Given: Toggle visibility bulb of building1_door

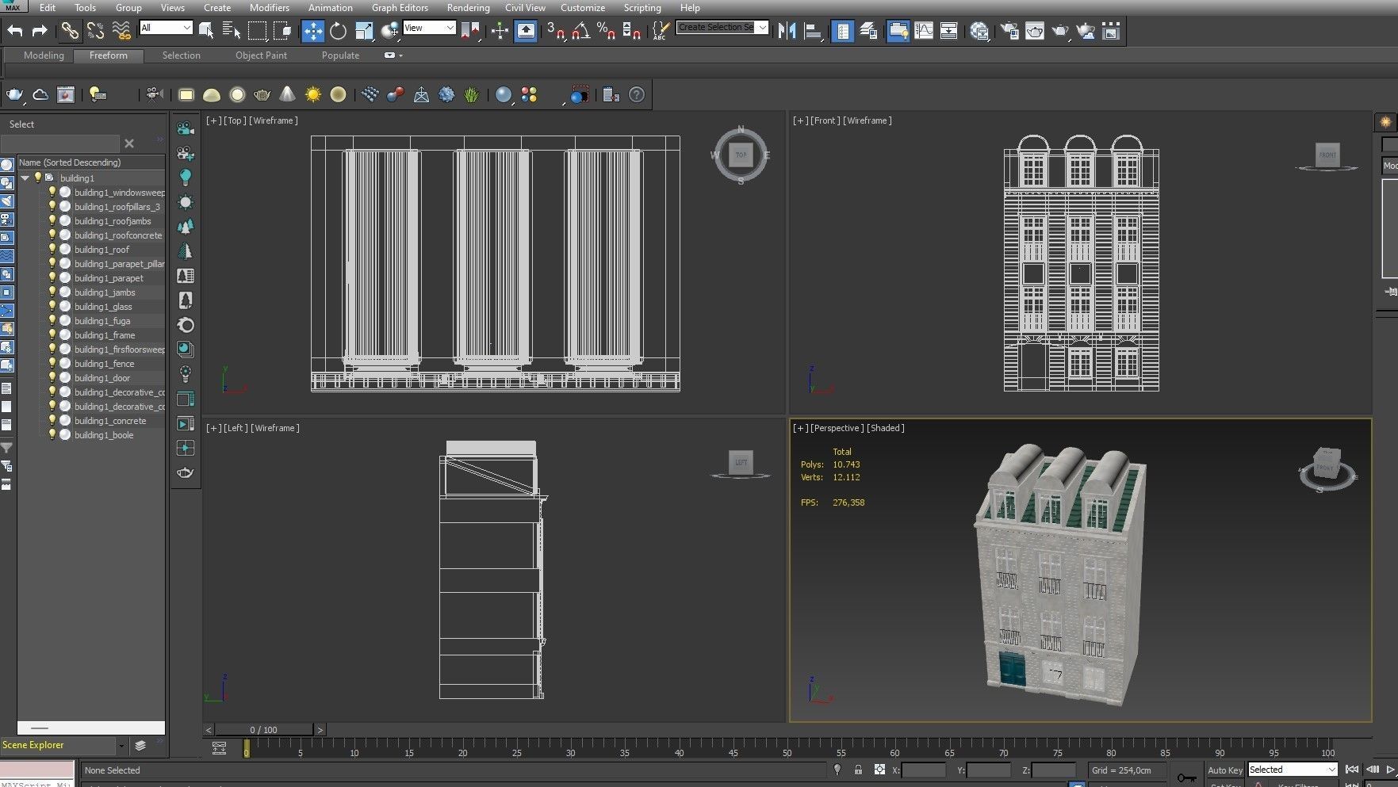Looking at the screenshot, I should pyautogui.click(x=52, y=377).
